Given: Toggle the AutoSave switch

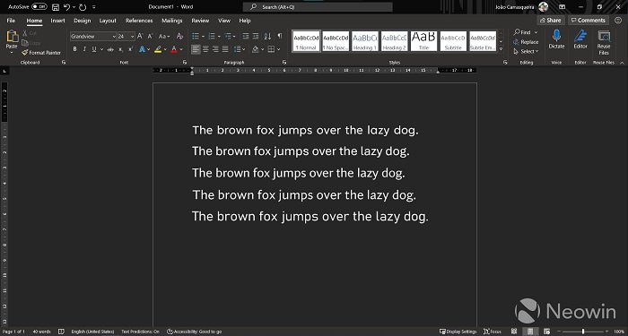Looking at the screenshot, I should coord(39,7).
